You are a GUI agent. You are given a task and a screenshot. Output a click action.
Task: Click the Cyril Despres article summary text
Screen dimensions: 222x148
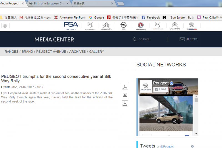pyautogui.click(x=57, y=97)
